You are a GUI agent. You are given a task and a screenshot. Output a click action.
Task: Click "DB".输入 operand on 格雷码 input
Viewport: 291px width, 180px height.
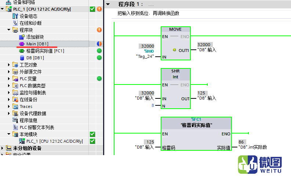(x=145, y=147)
